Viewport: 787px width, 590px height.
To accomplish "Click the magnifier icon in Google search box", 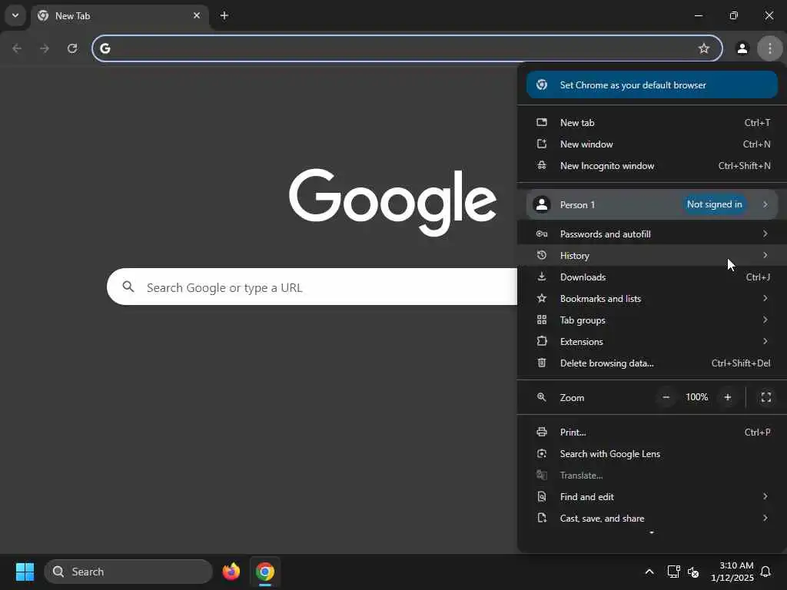I will [128, 287].
